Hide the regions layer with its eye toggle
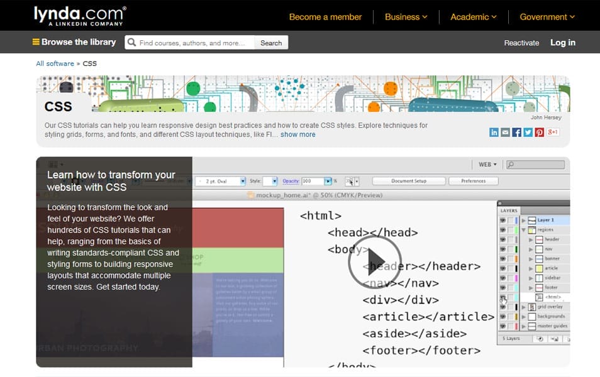The image size is (600, 377). 503,230
